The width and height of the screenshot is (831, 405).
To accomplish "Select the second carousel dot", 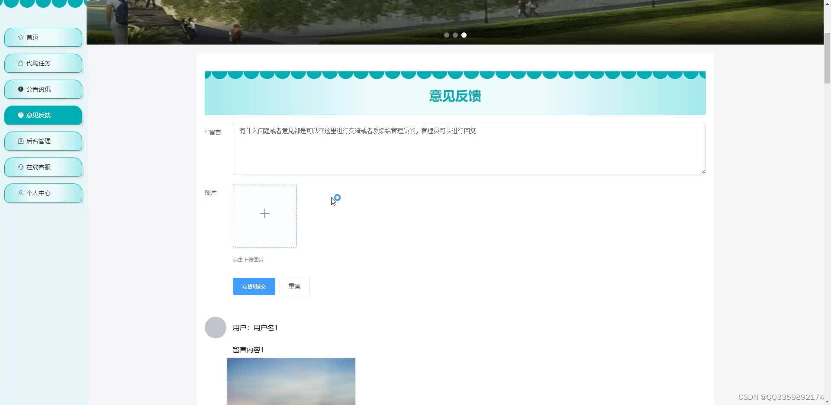I will pyautogui.click(x=455, y=35).
